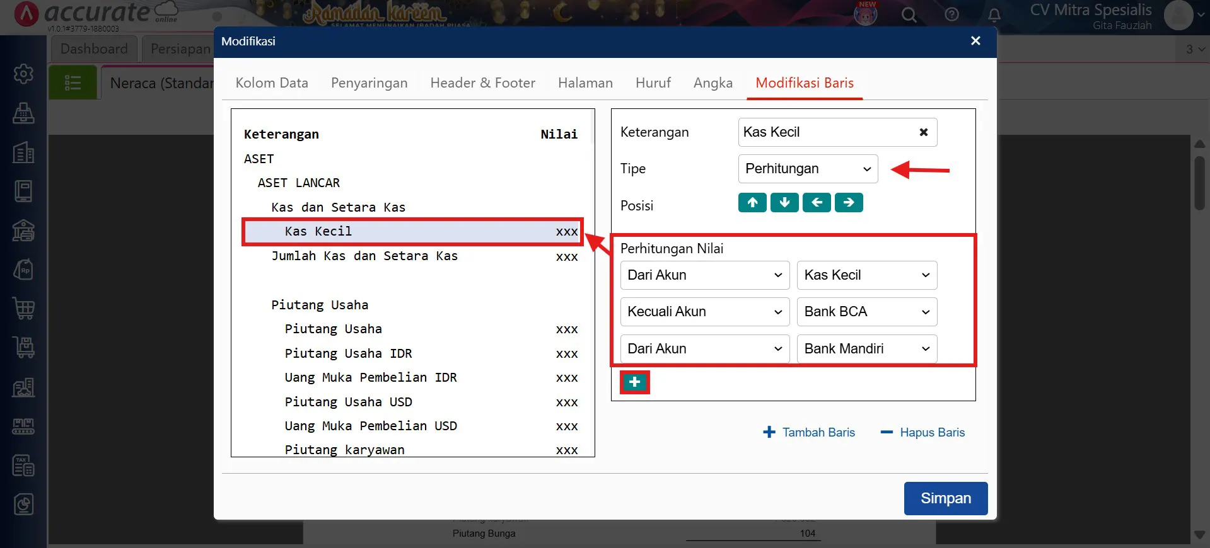Open the Bank Mandiri account dropdown

pos(866,349)
